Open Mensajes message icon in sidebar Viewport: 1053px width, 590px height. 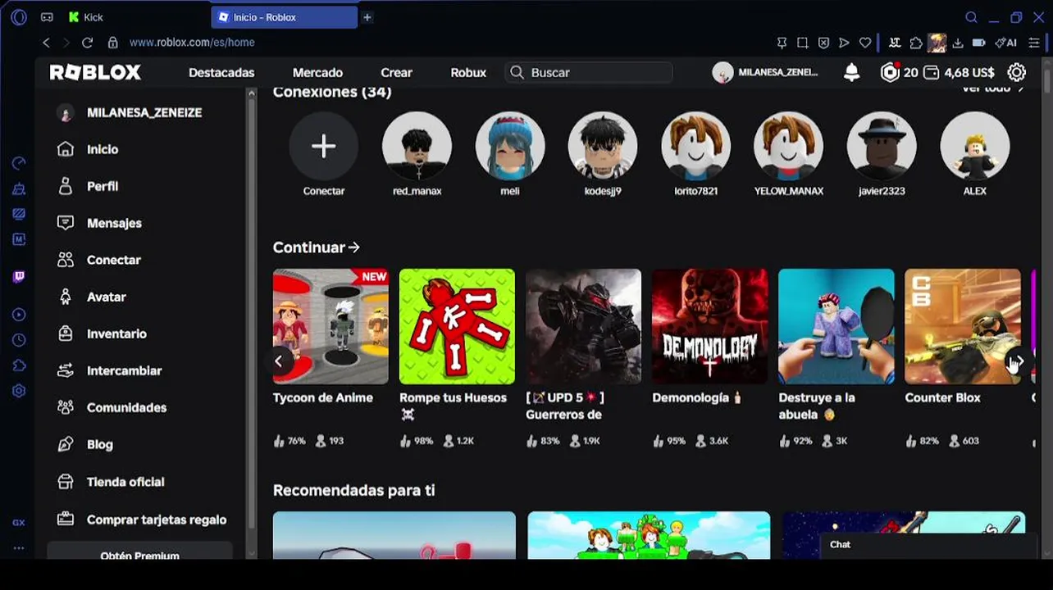coord(66,223)
